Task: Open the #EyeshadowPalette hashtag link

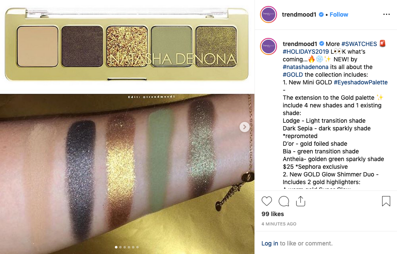Action: click(x=360, y=82)
